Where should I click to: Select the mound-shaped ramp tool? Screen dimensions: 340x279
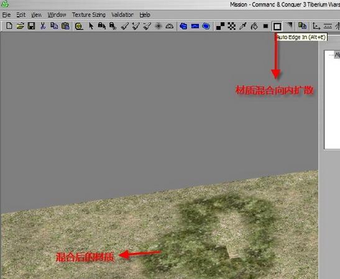tap(170, 26)
